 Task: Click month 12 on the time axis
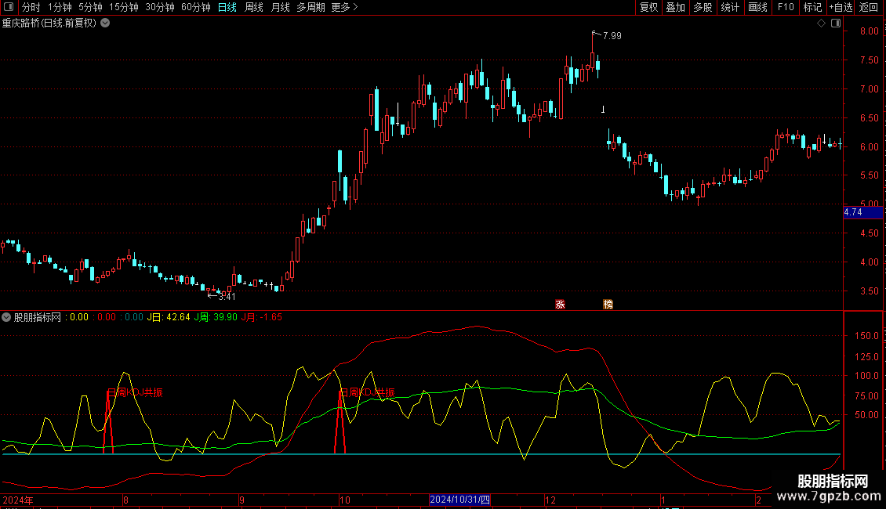550,500
